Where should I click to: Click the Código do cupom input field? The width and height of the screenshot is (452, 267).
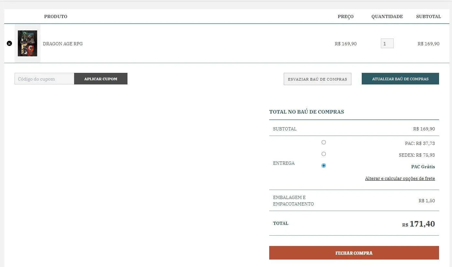click(44, 79)
